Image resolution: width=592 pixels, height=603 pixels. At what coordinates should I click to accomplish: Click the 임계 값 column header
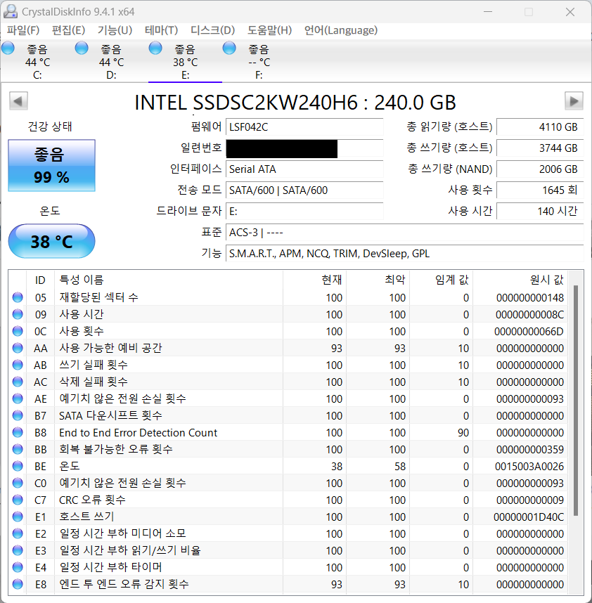442,280
